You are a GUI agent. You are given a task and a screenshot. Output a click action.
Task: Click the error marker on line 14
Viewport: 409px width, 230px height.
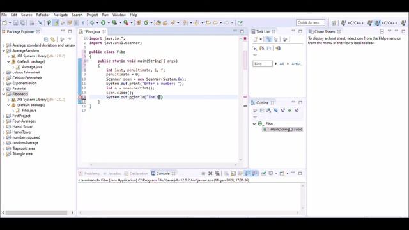(x=81, y=97)
